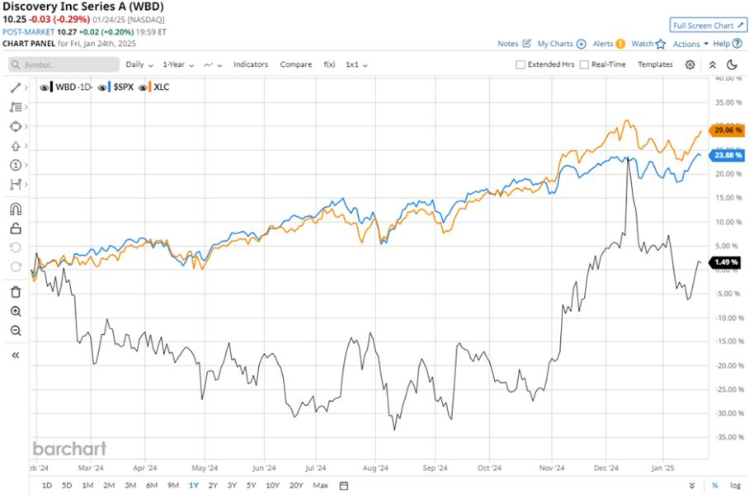
Task: Open the calendar date range picker
Action: point(343,485)
